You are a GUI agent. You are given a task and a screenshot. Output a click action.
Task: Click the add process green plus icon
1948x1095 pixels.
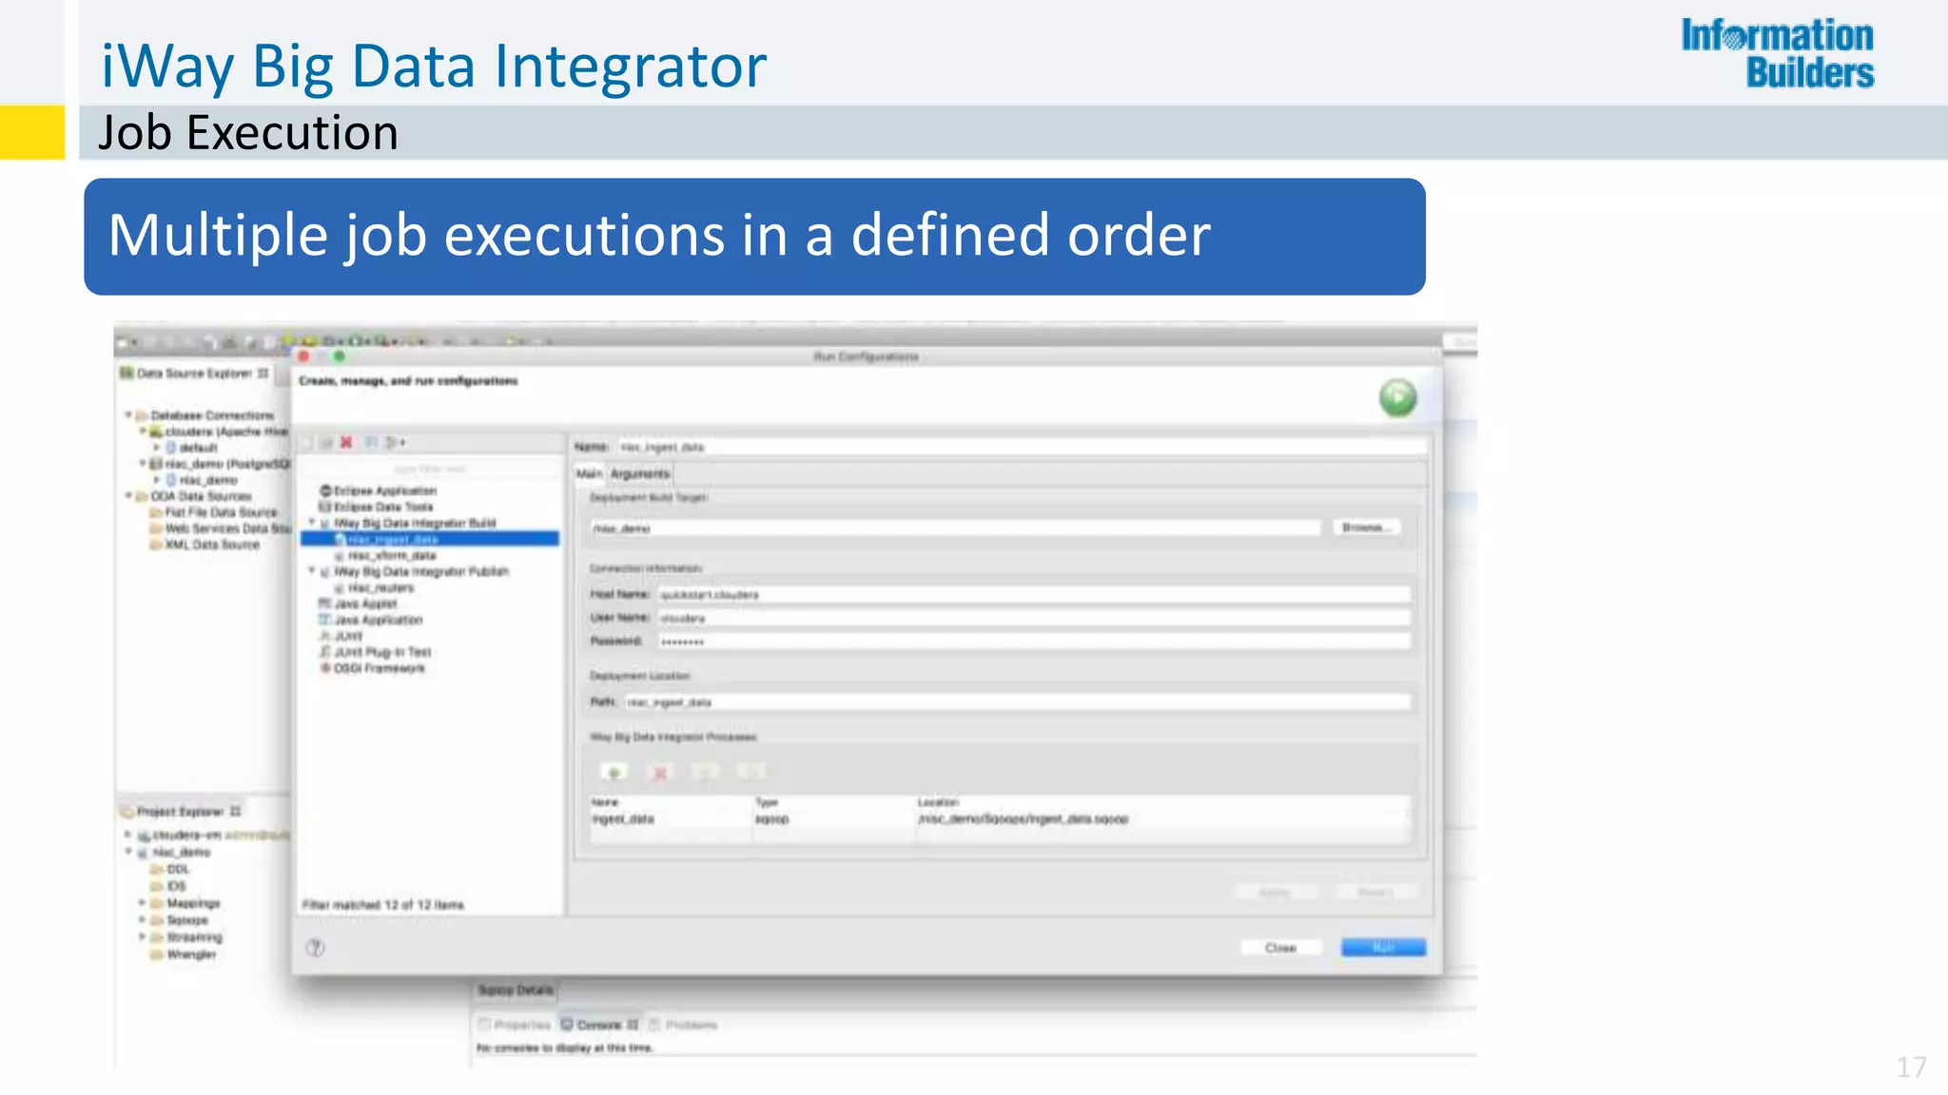point(614,771)
